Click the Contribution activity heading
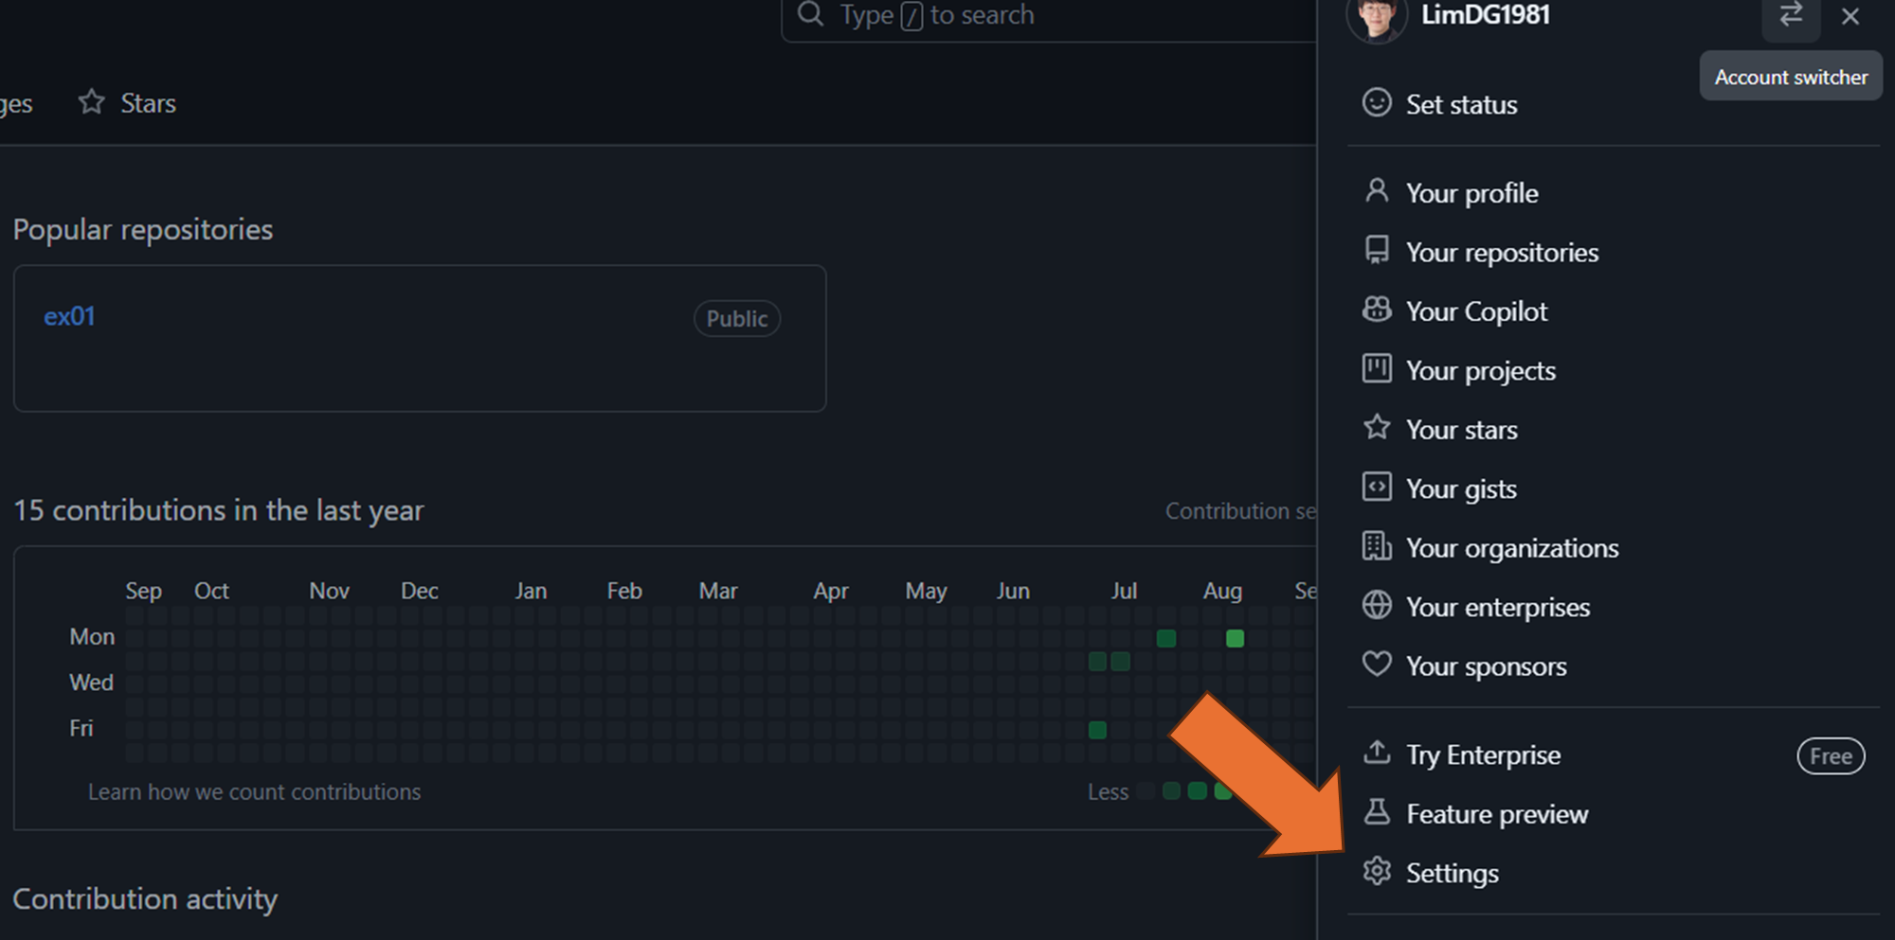Viewport: 1895px width, 940px height. (145, 898)
